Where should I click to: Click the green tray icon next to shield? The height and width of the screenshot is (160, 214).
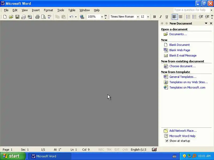tap(189, 156)
